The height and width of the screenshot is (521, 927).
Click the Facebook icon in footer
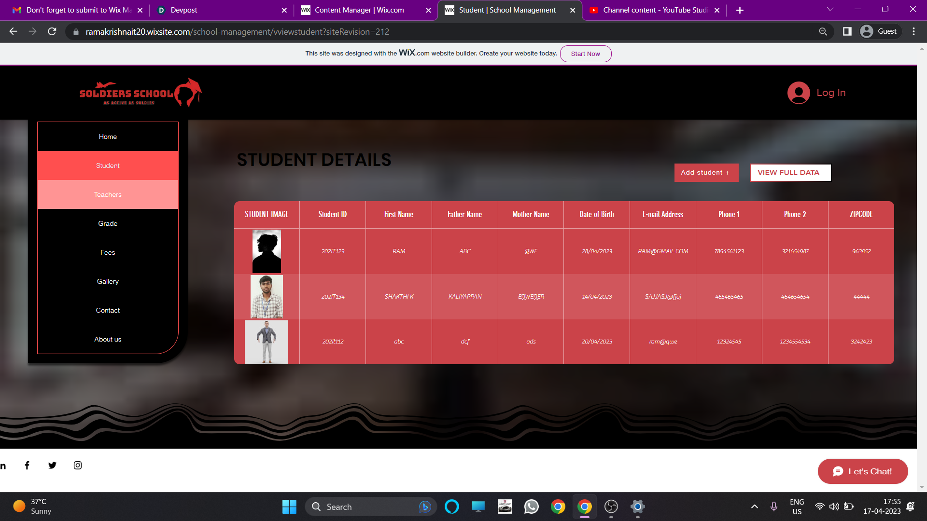[x=27, y=465]
